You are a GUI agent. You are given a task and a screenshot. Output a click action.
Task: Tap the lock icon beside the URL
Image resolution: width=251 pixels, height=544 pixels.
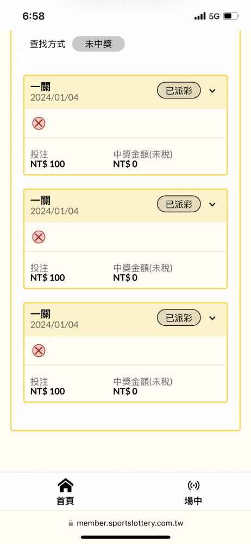[x=71, y=523]
